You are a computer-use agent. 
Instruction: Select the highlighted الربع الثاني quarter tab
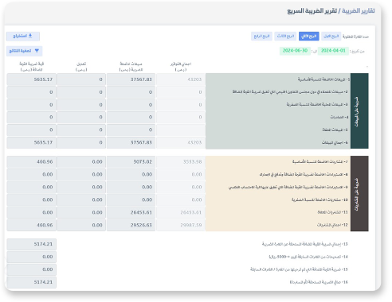pos(309,37)
